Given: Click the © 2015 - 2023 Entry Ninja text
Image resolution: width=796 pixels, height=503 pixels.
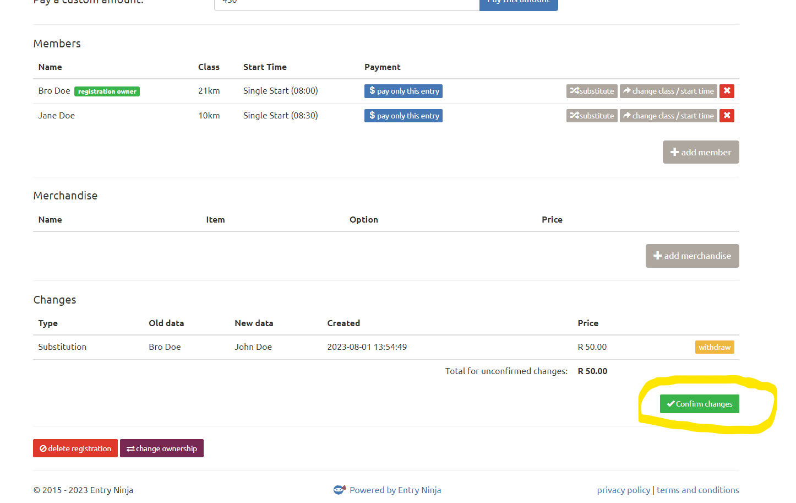Looking at the screenshot, I should pyautogui.click(x=83, y=490).
